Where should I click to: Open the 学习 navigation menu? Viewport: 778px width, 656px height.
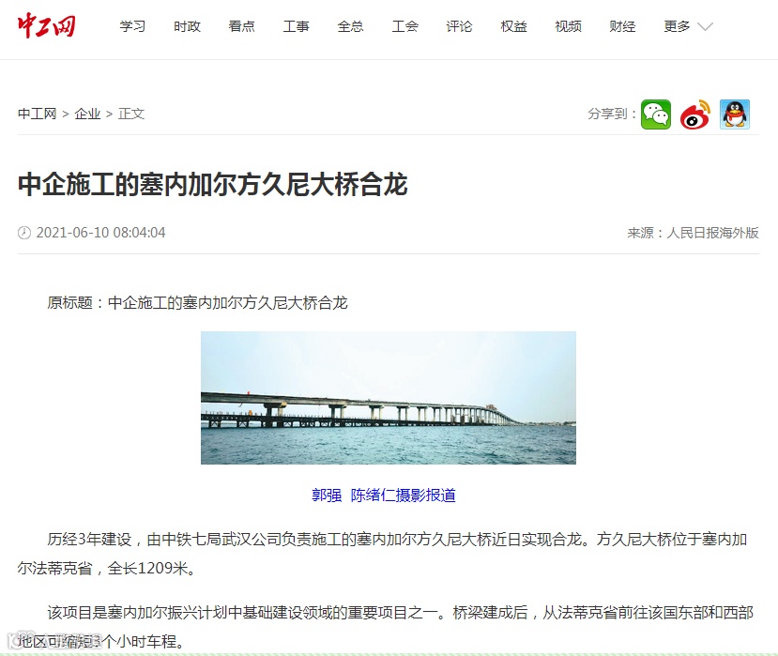tap(132, 26)
